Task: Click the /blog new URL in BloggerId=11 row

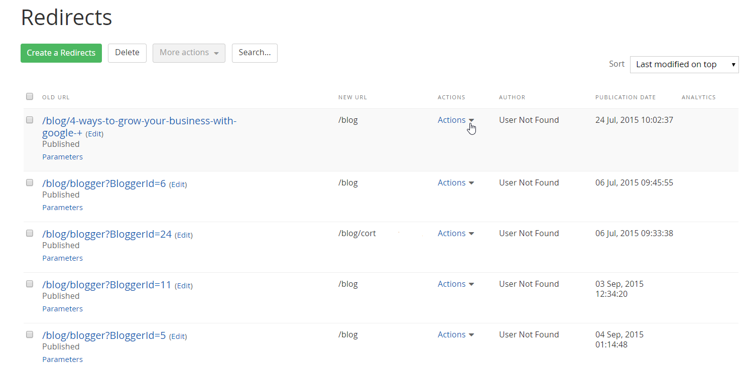Action: tap(348, 284)
